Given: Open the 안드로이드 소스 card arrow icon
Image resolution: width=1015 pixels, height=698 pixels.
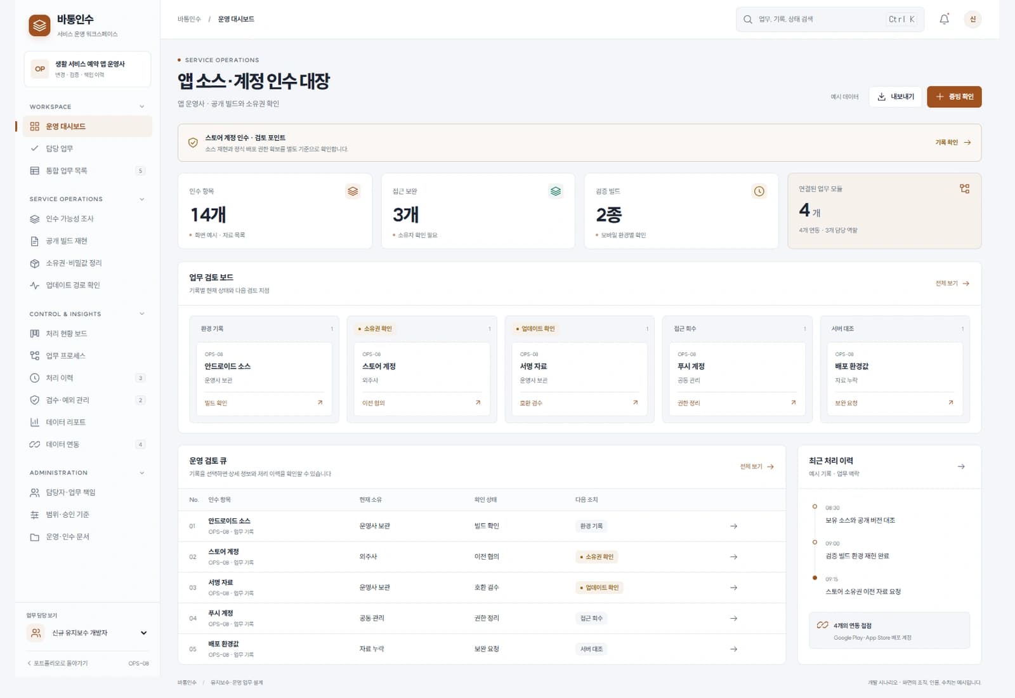Looking at the screenshot, I should (320, 402).
